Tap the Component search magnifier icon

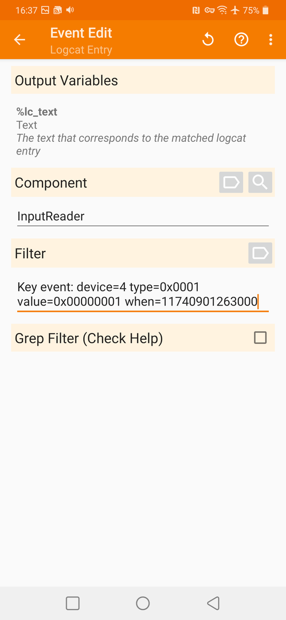point(260,183)
